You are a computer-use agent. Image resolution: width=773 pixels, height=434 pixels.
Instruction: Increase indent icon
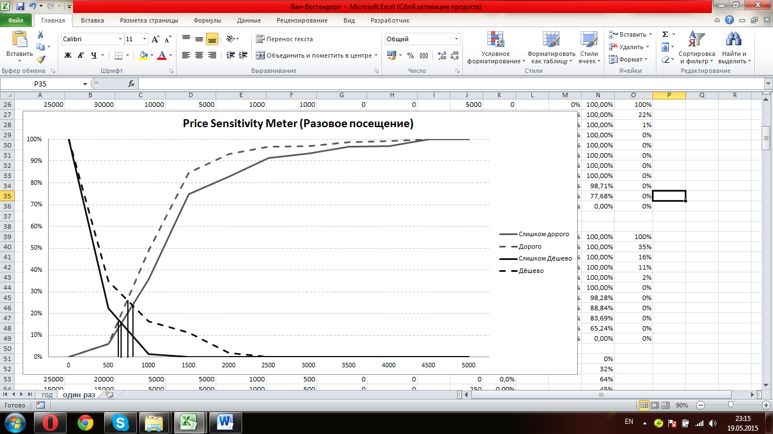tap(243, 55)
